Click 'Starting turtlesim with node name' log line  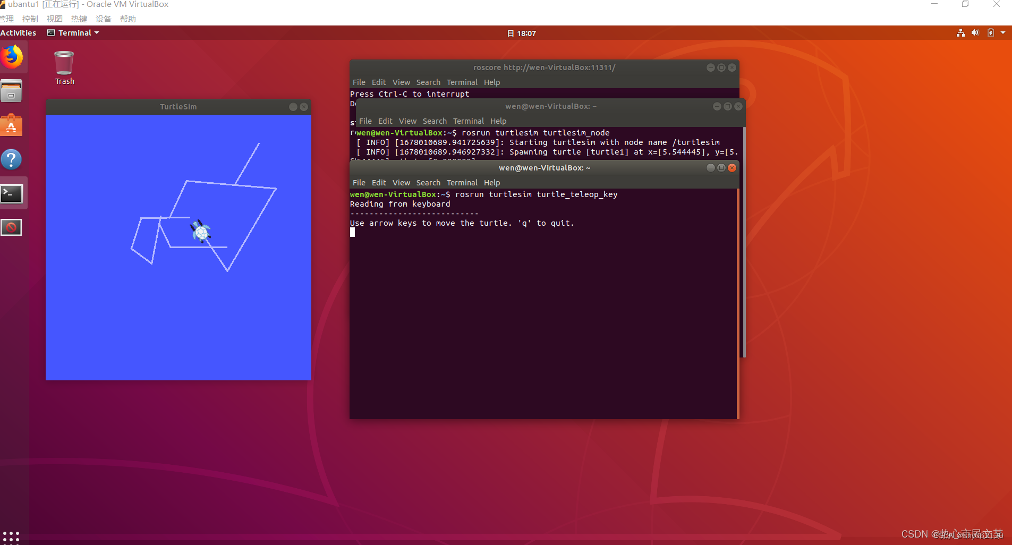538,142
